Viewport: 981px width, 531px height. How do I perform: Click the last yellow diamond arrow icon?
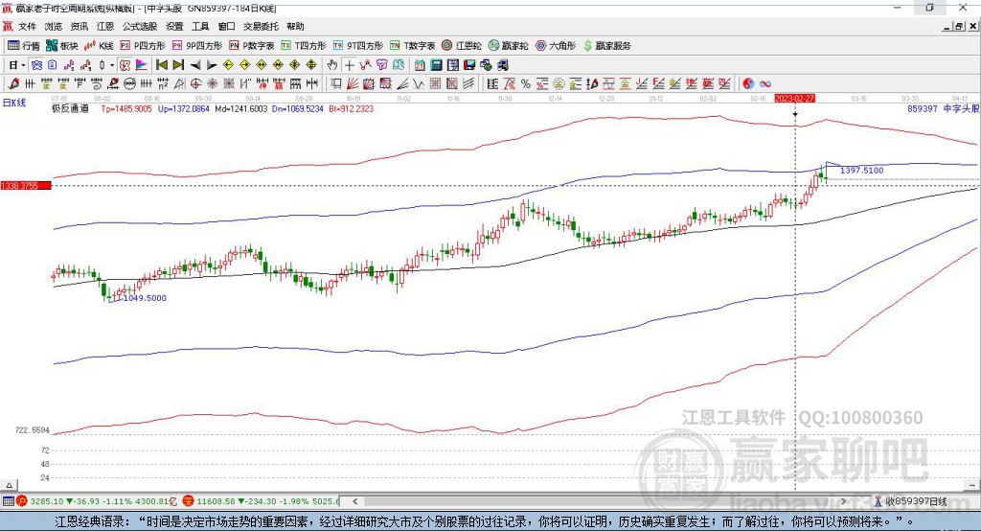point(311,65)
